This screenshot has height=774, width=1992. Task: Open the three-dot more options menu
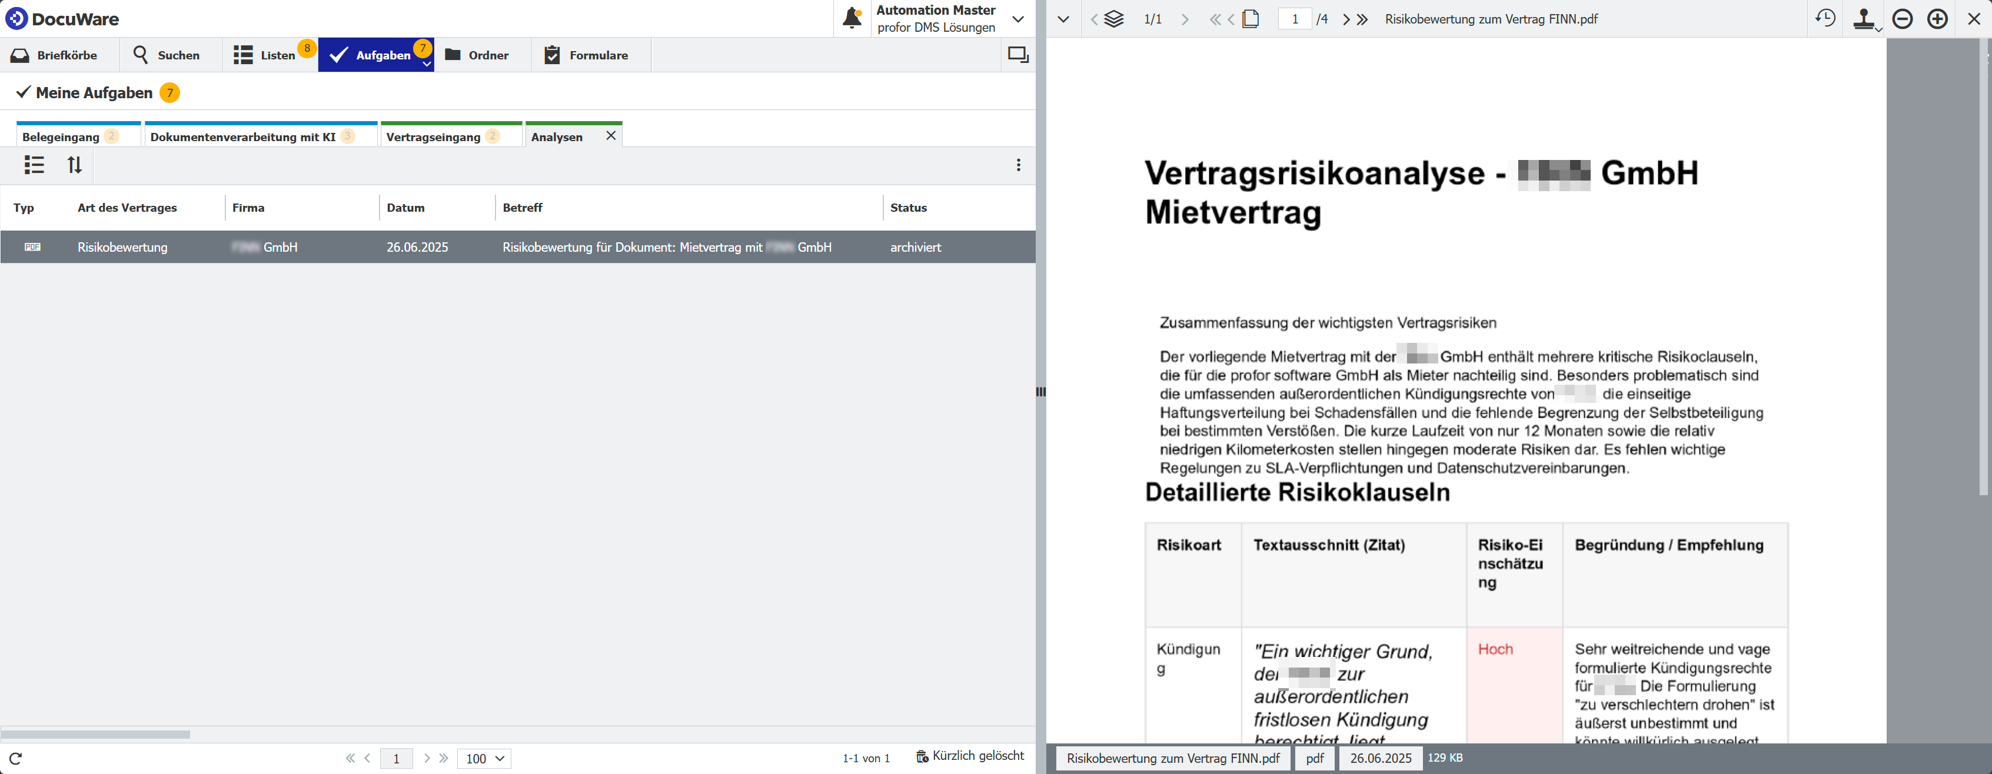[x=1019, y=165]
